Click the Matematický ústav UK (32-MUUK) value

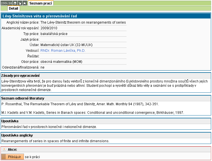(x=66, y=45)
